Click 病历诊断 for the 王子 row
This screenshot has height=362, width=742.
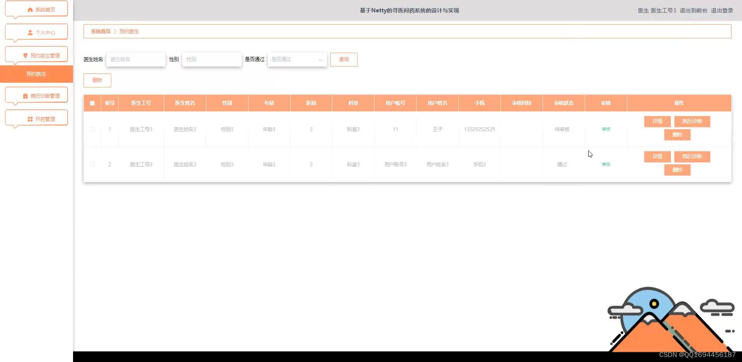point(692,121)
